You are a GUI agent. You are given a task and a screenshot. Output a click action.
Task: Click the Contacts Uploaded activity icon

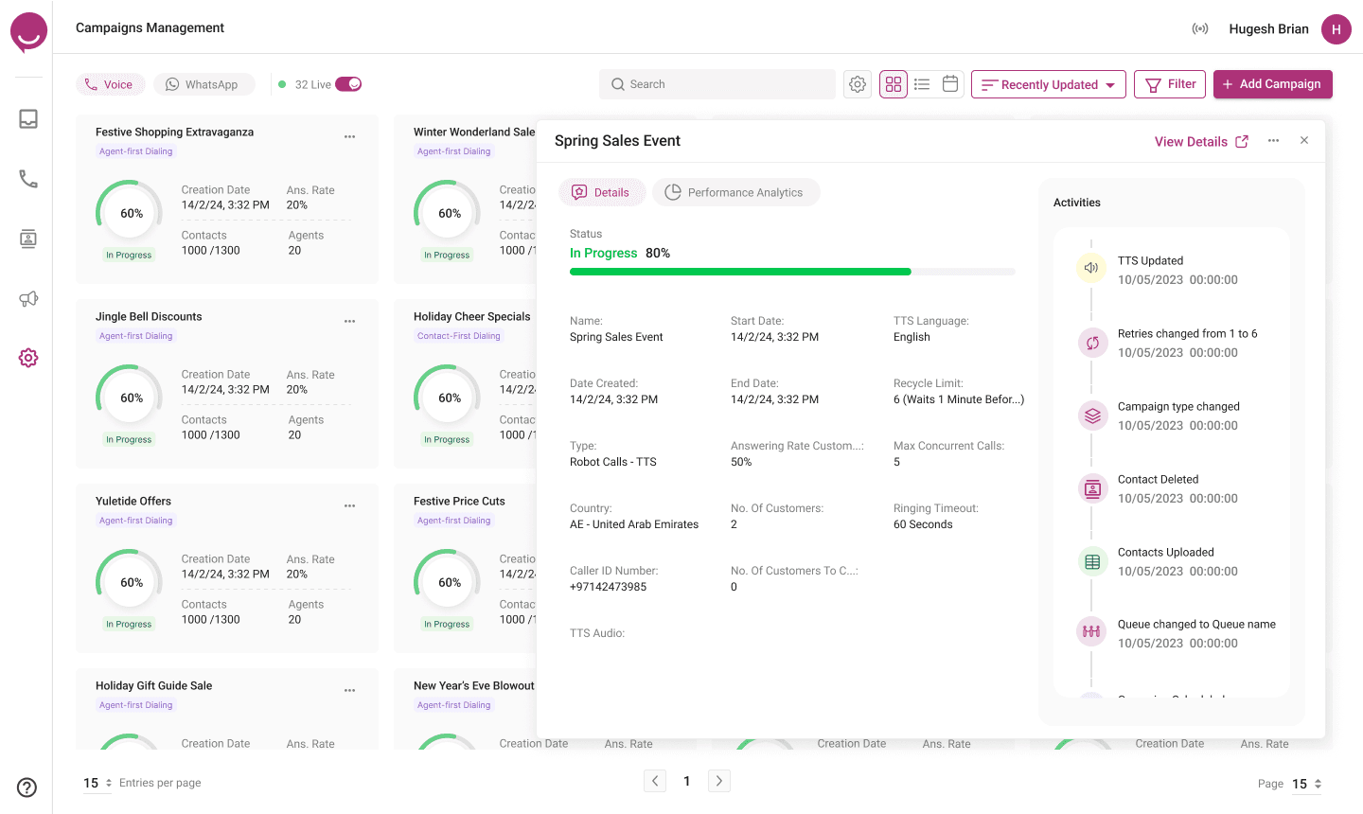pyautogui.click(x=1092, y=561)
